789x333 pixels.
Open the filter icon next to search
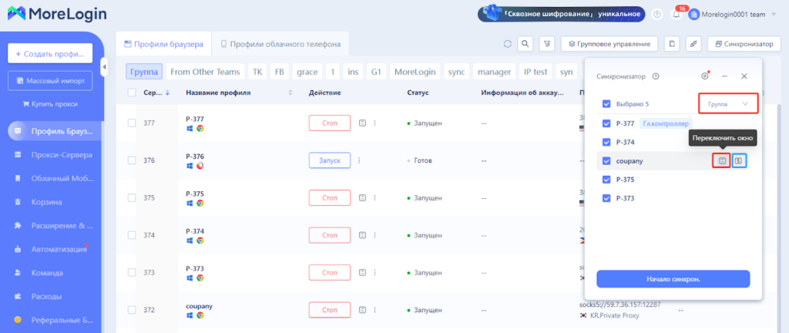(546, 44)
